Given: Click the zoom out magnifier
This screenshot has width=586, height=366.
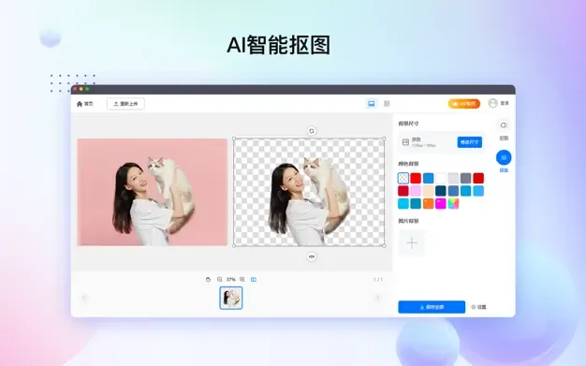Looking at the screenshot, I should point(220,279).
